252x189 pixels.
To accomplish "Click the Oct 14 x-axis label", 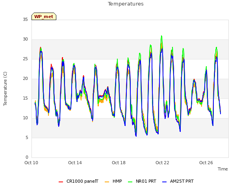I will click(x=75, y=163).
